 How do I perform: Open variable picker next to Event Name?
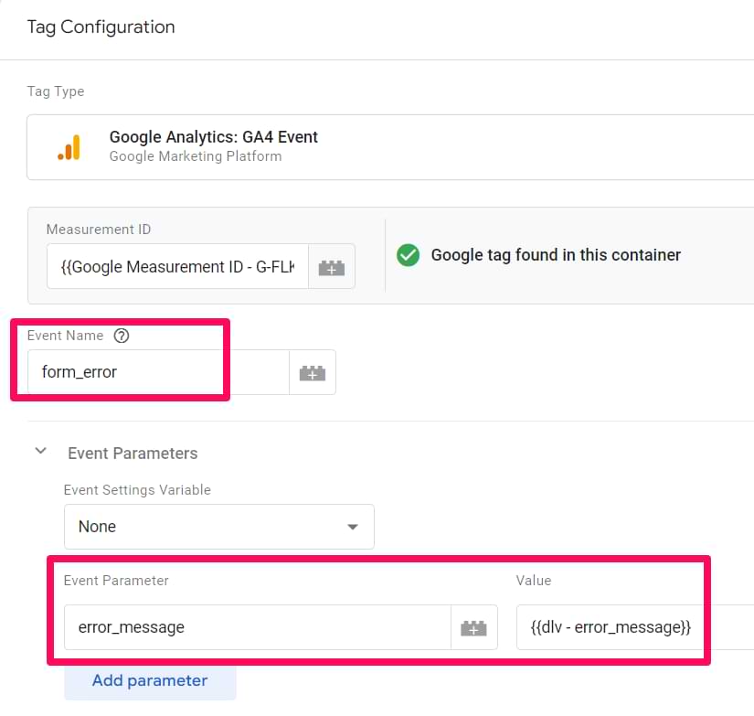coord(313,373)
